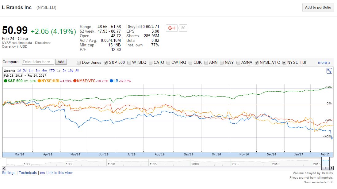
Task: Click the Feb 24, 2017 end date field
Action: (x=37, y=75)
